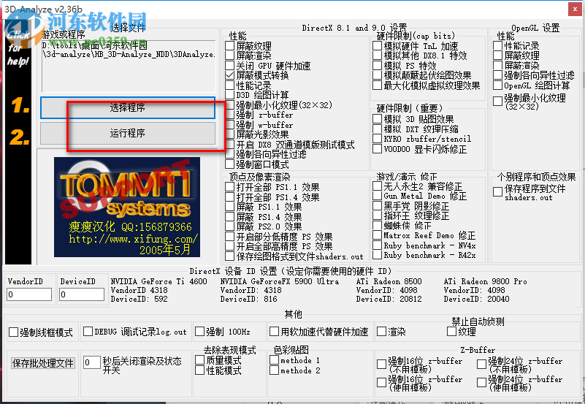Toggle Gun Metal Demo 修正 checkbox
The width and height of the screenshot is (585, 404).
[x=377, y=196]
